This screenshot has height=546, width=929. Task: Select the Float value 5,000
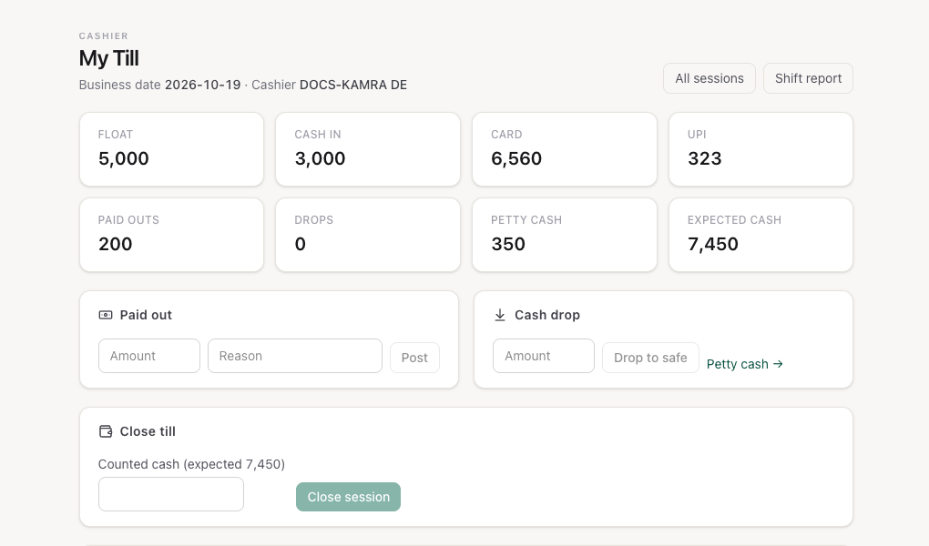[x=124, y=158]
